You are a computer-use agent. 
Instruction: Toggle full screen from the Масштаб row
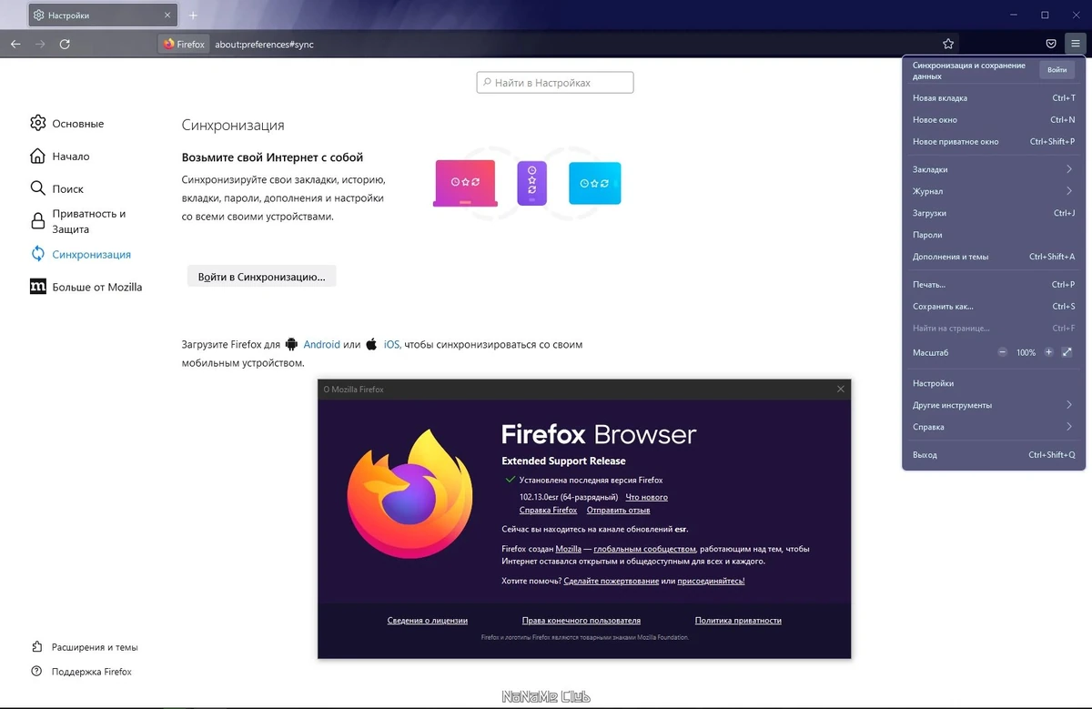tap(1067, 352)
